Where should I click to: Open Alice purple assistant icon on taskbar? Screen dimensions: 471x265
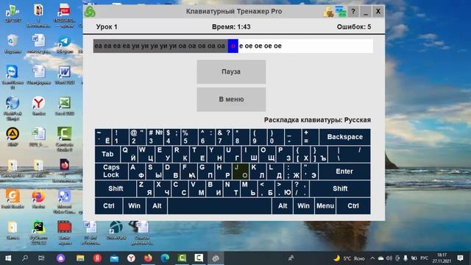coord(60,258)
